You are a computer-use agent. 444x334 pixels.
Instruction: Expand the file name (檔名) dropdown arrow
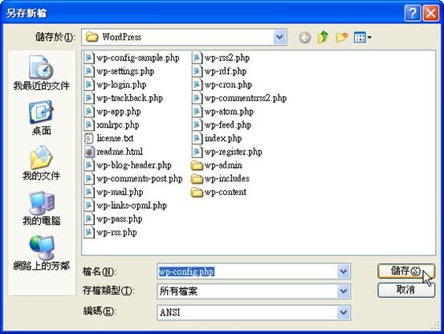click(343, 271)
